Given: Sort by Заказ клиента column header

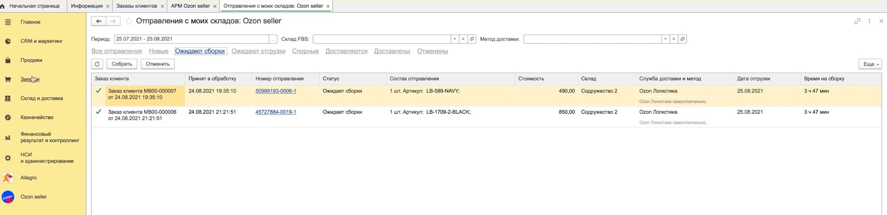Looking at the screenshot, I should click(138, 79).
